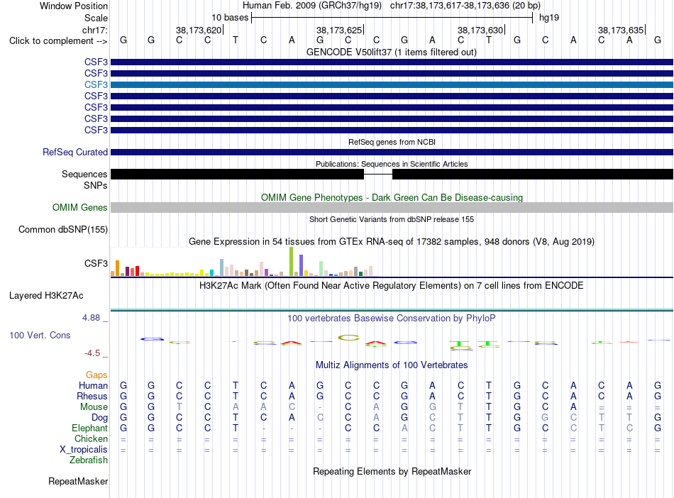Open the RepeatMasker track label
The image size is (674, 498).
[78, 481]
